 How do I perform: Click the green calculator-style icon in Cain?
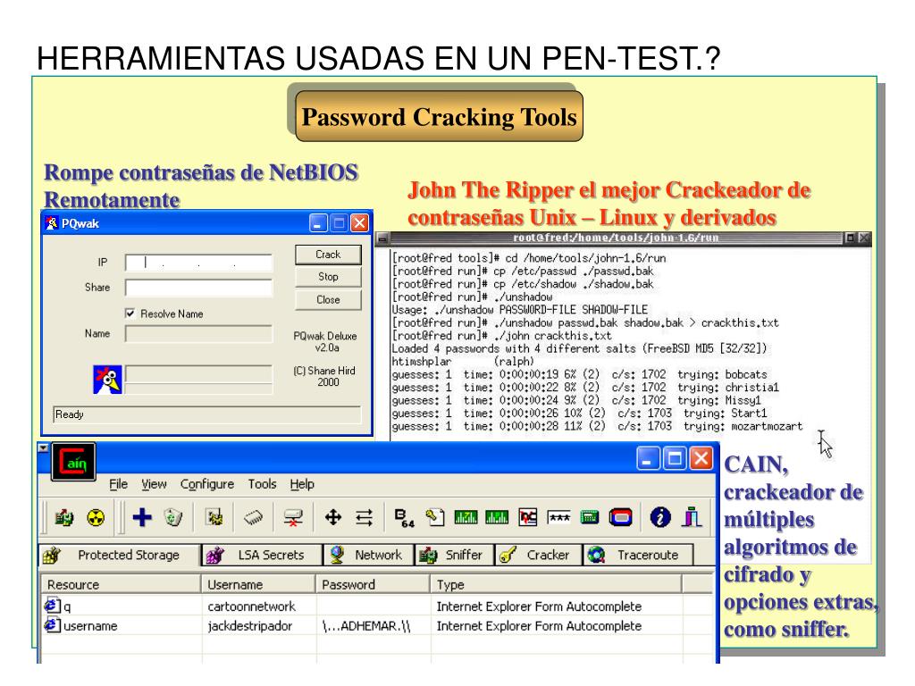pos(590,517)
